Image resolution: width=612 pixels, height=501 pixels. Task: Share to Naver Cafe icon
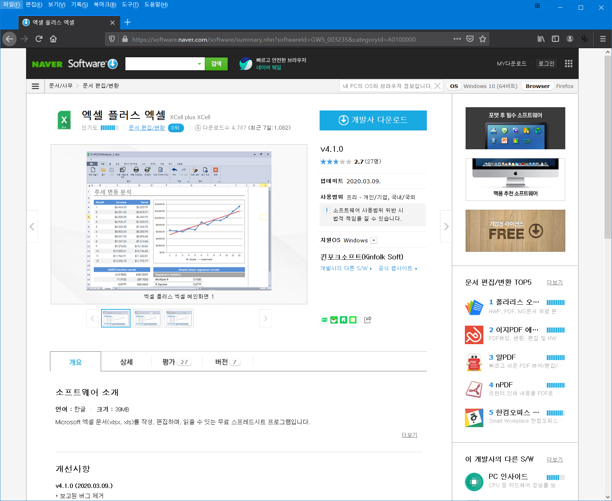point(334,320)
